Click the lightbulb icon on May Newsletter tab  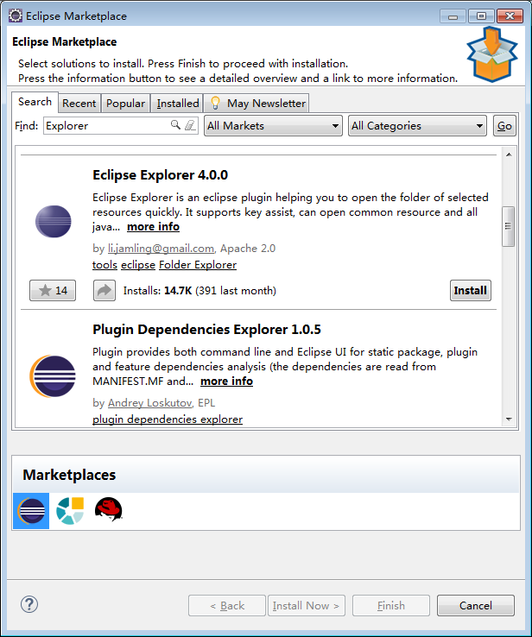pyautogui.click(x=215, y=104)
